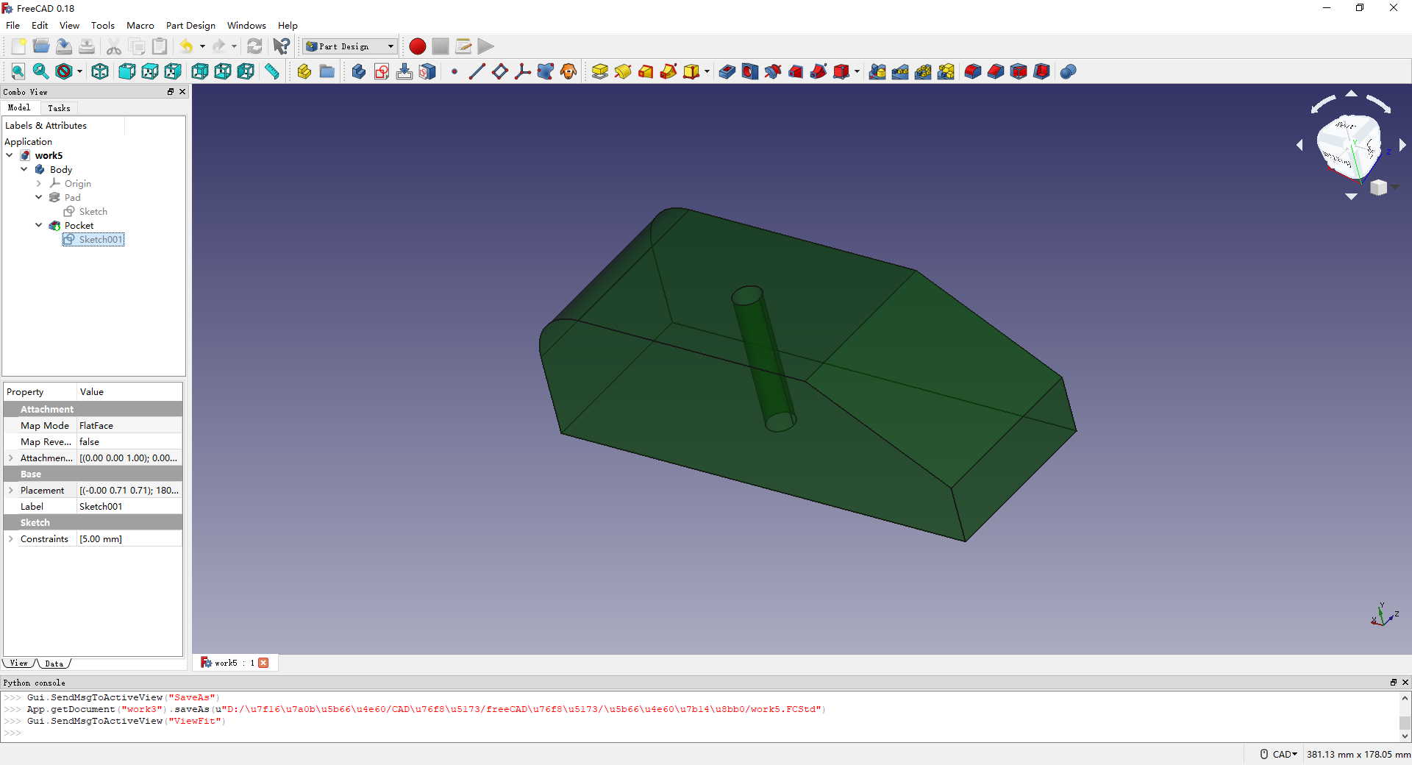Open the workbench selector showing Part Design

[x=349, y=46]
